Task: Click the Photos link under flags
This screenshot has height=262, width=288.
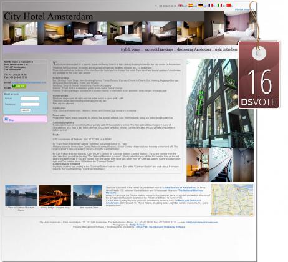Action: coord(244,9)
